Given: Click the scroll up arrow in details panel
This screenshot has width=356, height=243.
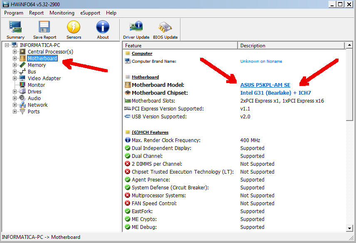Looking at the screenshot, I should tap(349, 45).
